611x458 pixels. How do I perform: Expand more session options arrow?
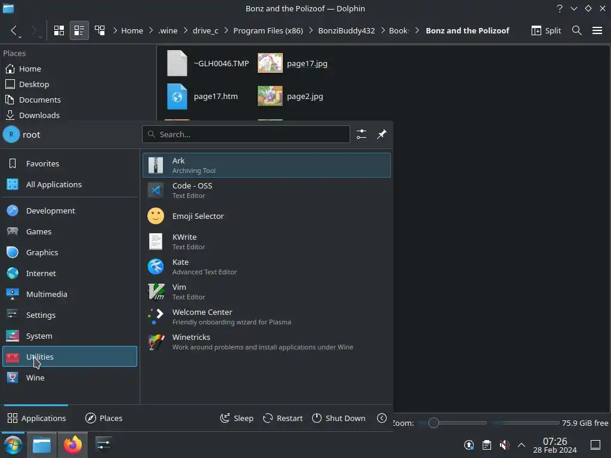[x=382, y=418]
